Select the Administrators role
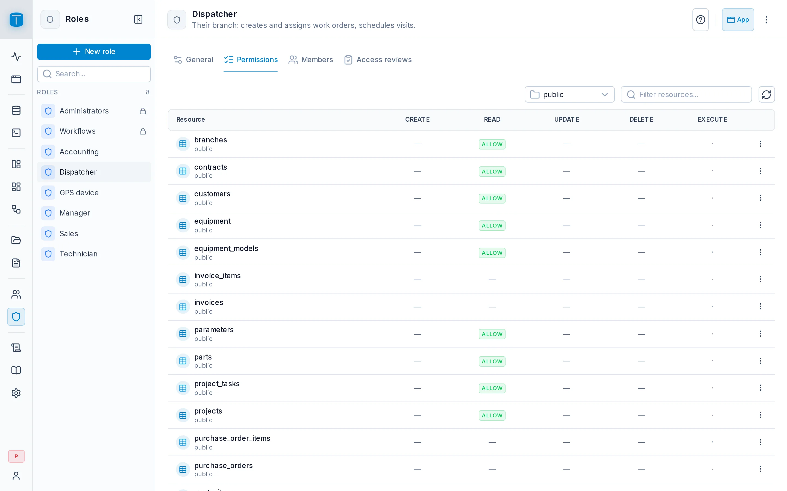The width and height of the screenshot is (787, 491). [94, 111]
